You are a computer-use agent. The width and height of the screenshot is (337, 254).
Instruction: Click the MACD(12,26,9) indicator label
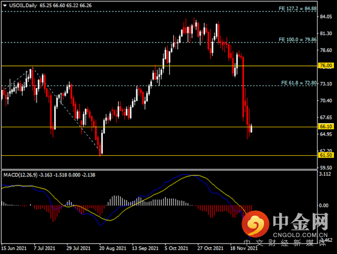pyautogui.click(x=21, y=175)
